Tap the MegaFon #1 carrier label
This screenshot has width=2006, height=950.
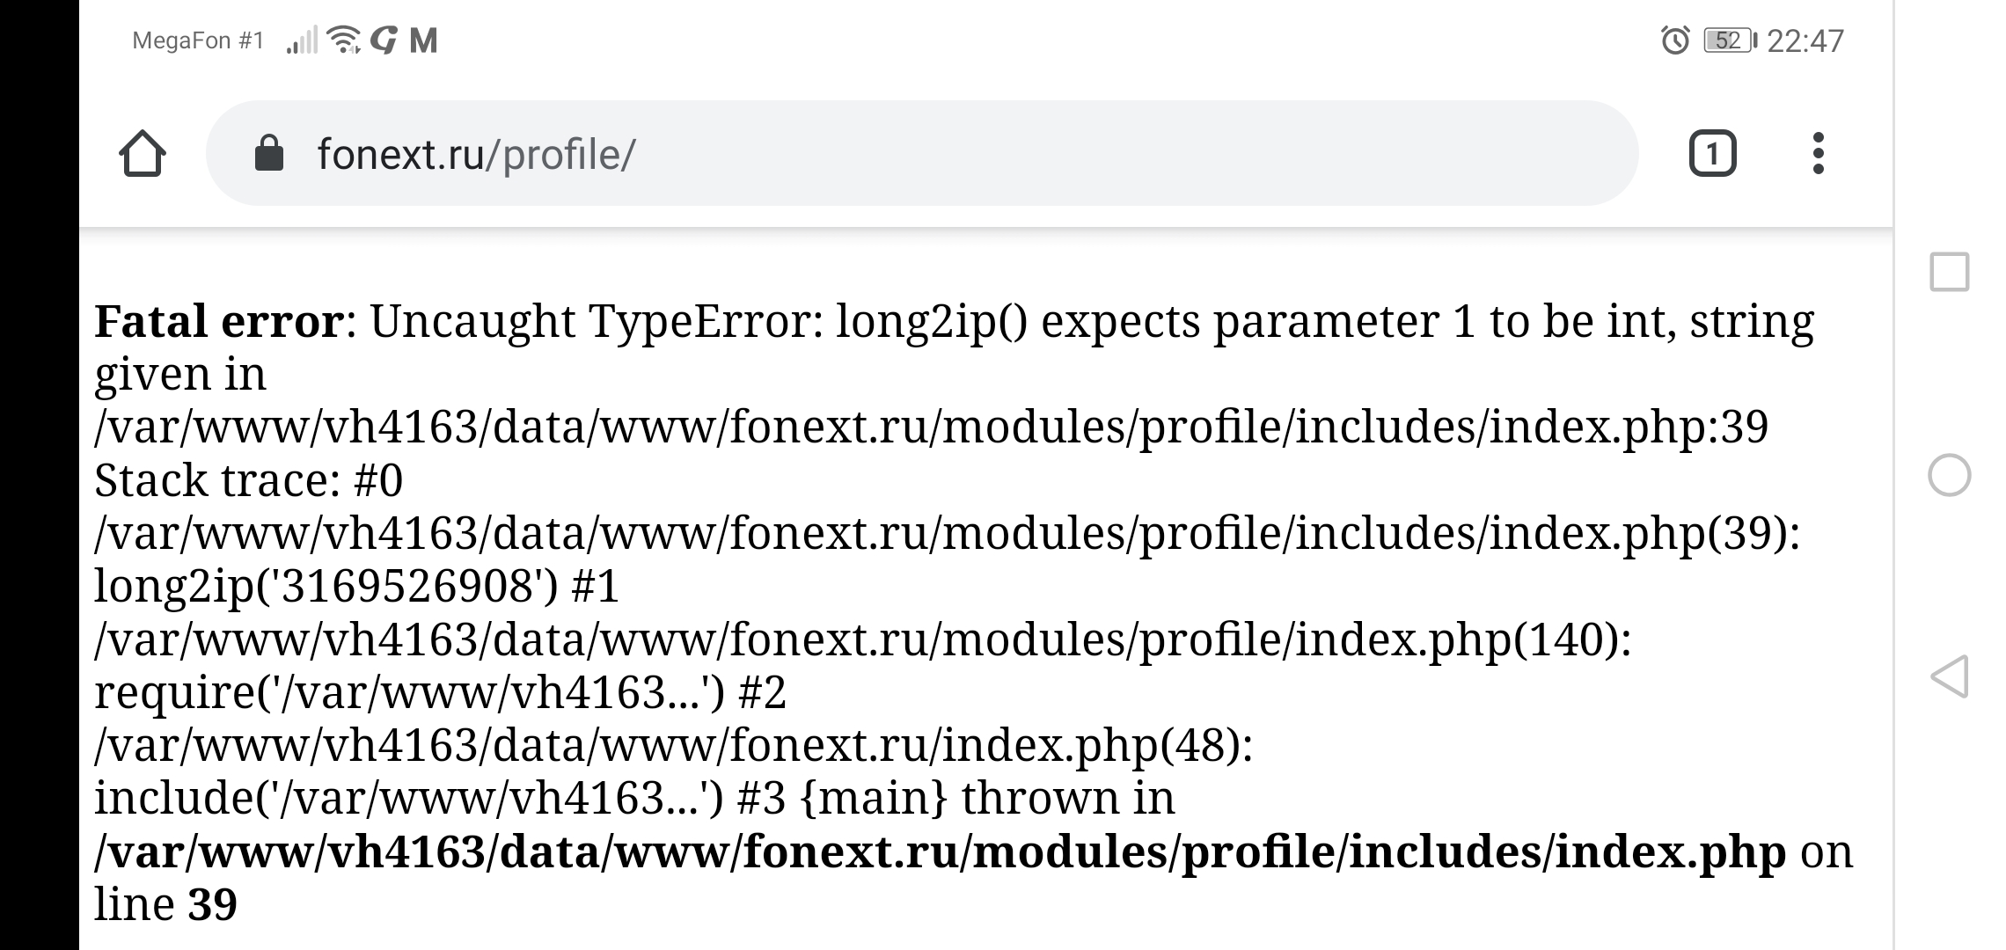coord(198,40)
